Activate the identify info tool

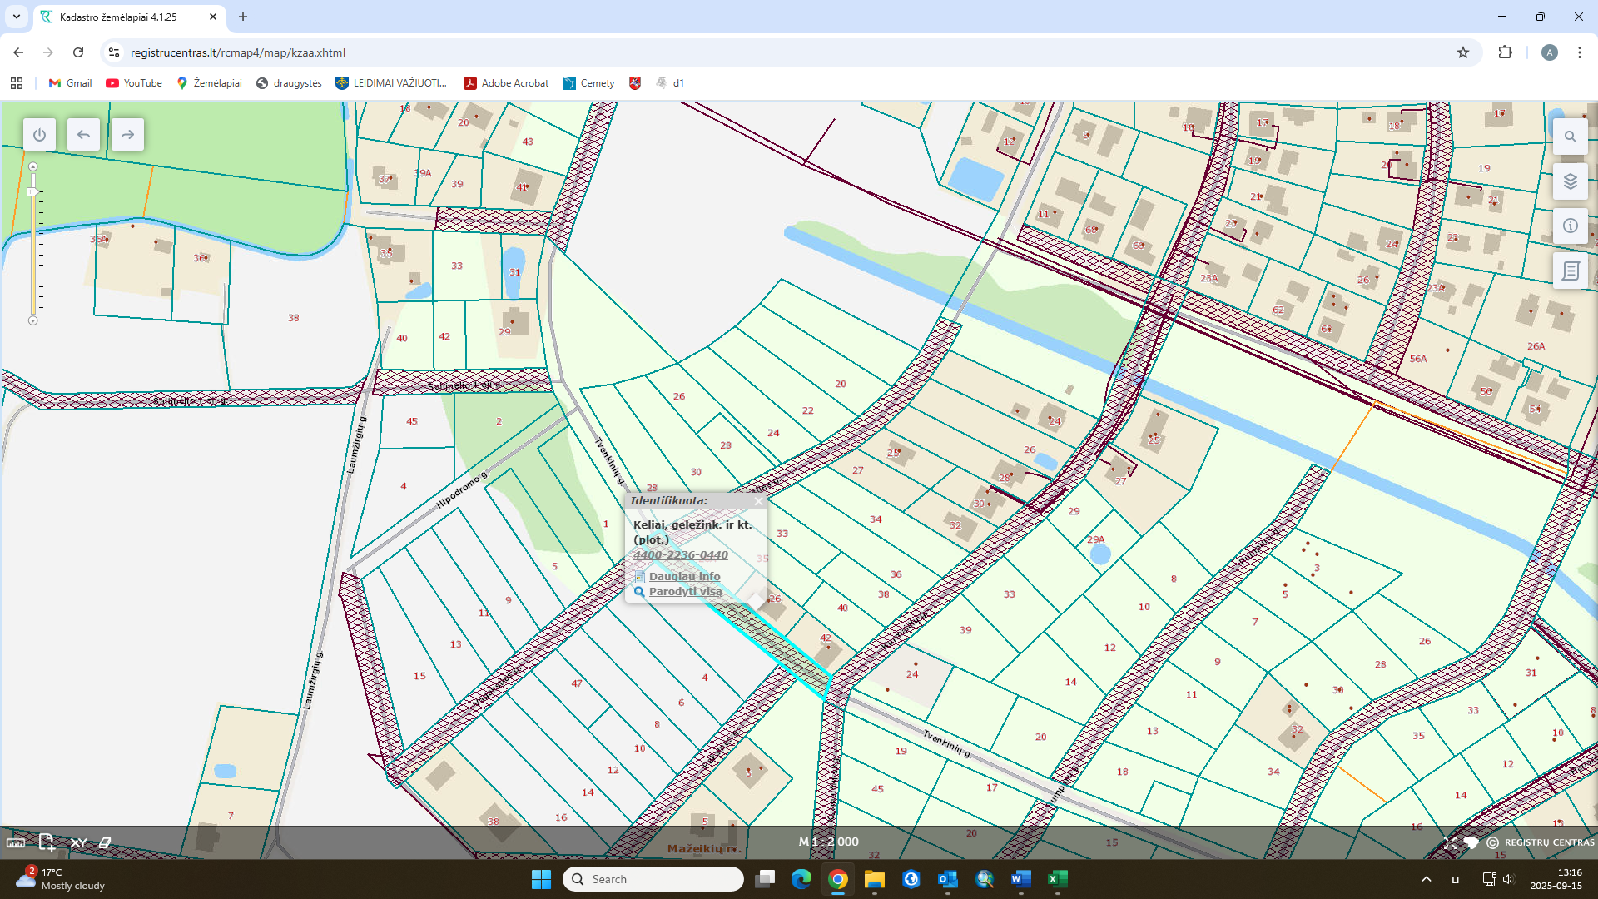pos(1570,226)
